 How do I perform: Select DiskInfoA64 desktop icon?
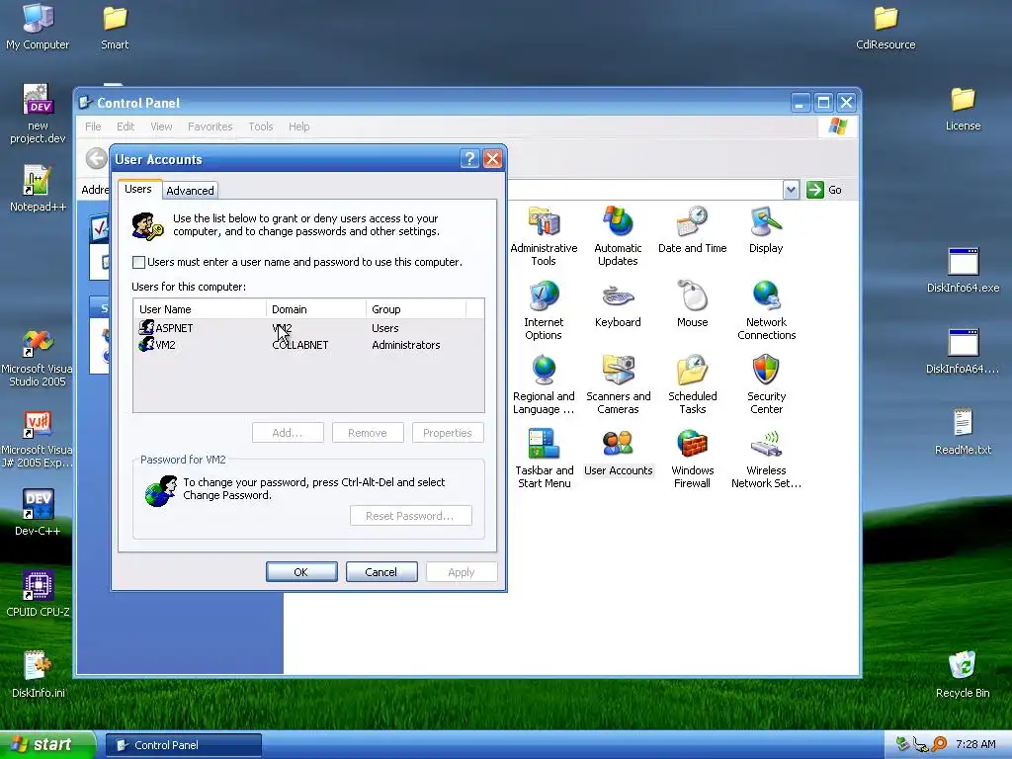point(963,351)
